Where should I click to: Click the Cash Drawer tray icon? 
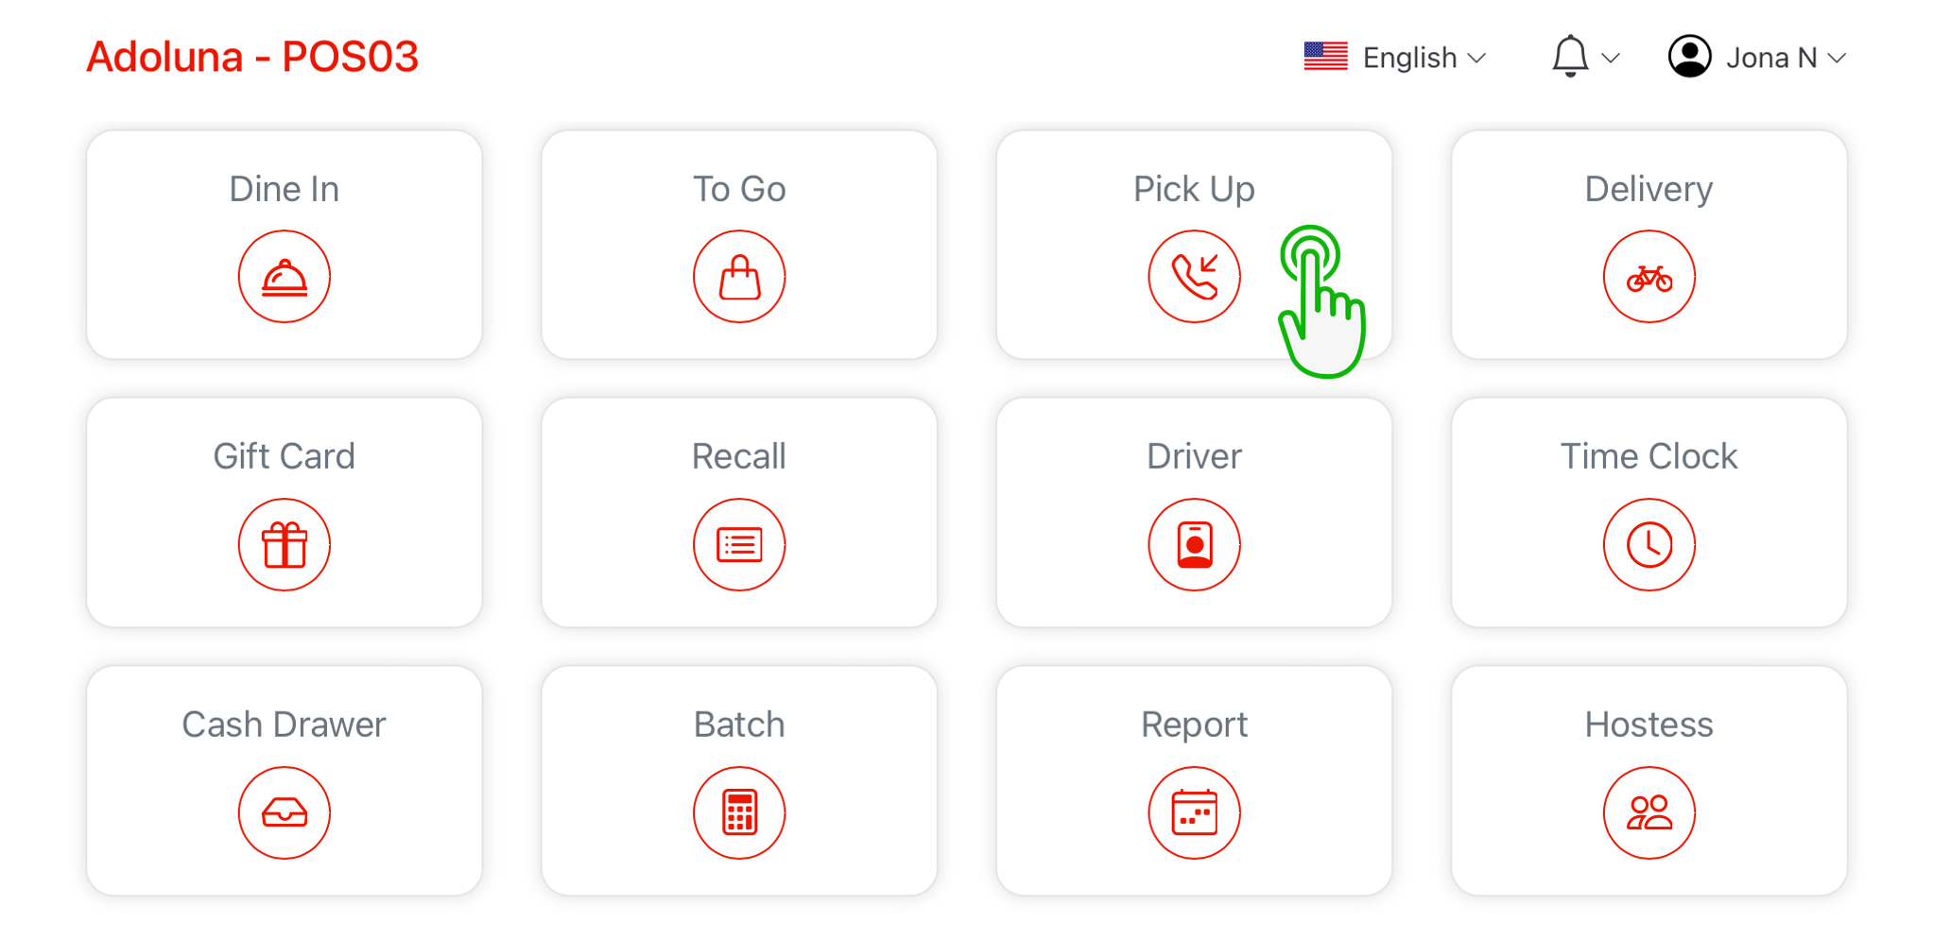click(x=284, y=812)
